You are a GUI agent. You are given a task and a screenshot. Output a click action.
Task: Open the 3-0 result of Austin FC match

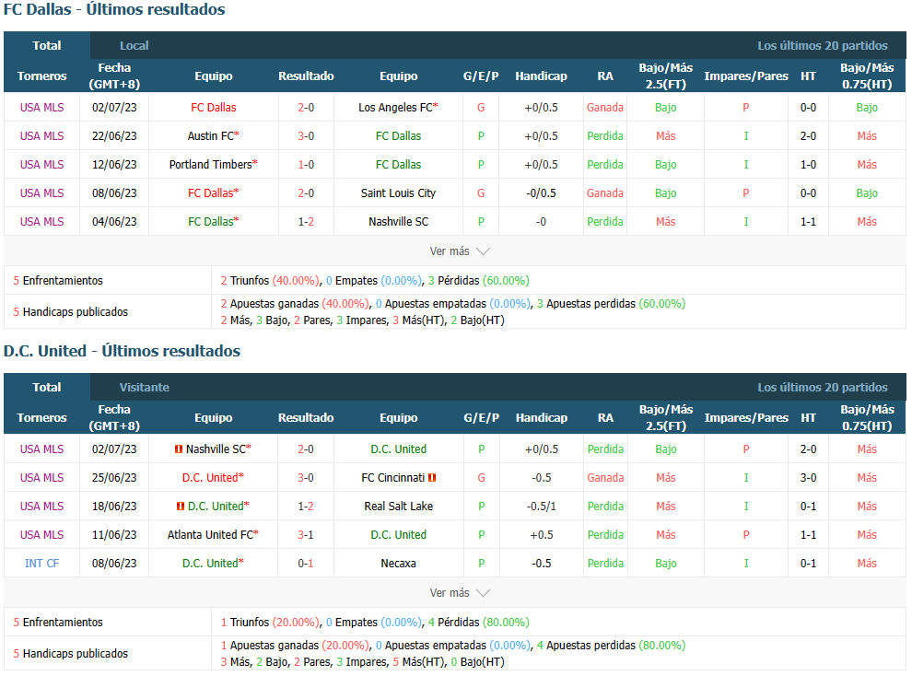click(x=306, y=136)
